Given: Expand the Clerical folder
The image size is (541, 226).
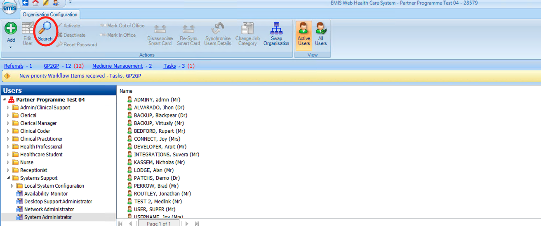Looking at the screenshot, I should 8,115.
